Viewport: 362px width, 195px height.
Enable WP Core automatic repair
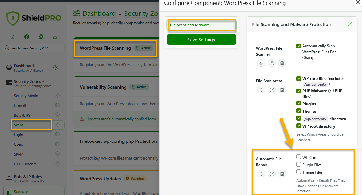tap(299, 157)
